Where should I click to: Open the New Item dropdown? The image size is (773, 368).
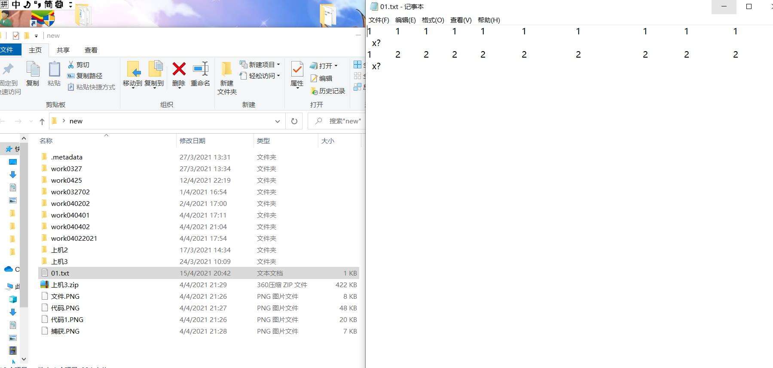(260, 64)
